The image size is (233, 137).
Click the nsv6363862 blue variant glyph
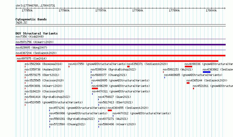[x=207, y=72]
